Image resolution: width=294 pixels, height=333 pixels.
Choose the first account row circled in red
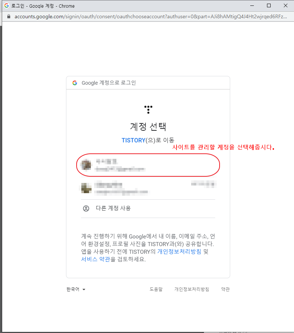click(x=148, y=165)
